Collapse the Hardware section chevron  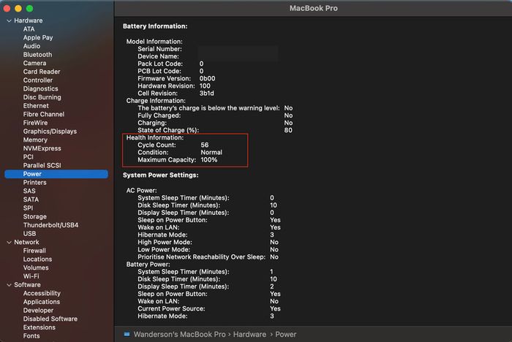click(x=9, y=20)
